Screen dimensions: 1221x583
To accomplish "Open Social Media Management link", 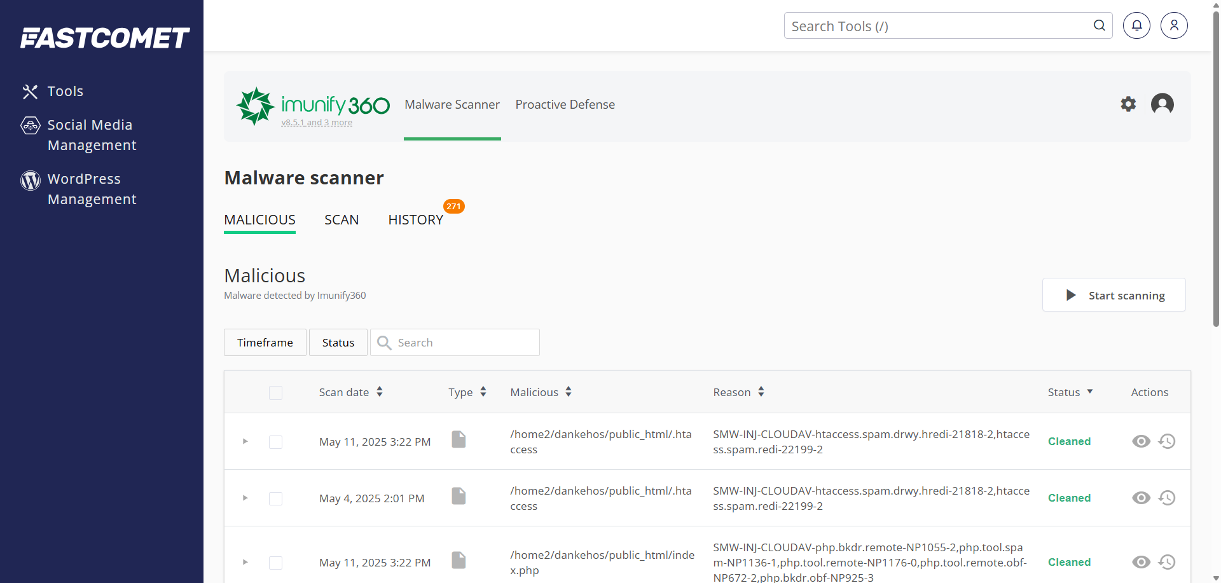I will [92, 135].
